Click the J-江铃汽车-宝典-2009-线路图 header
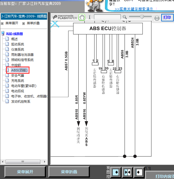The height and width of the screenshot is (179, 174). tap(24, 16)
